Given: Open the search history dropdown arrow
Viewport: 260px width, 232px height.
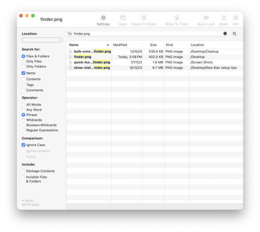Looking at the screenshot, I should click(x=70, y=33).
